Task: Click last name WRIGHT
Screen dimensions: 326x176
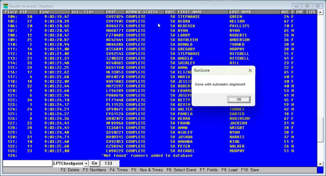Action: (x=237, y=128)
